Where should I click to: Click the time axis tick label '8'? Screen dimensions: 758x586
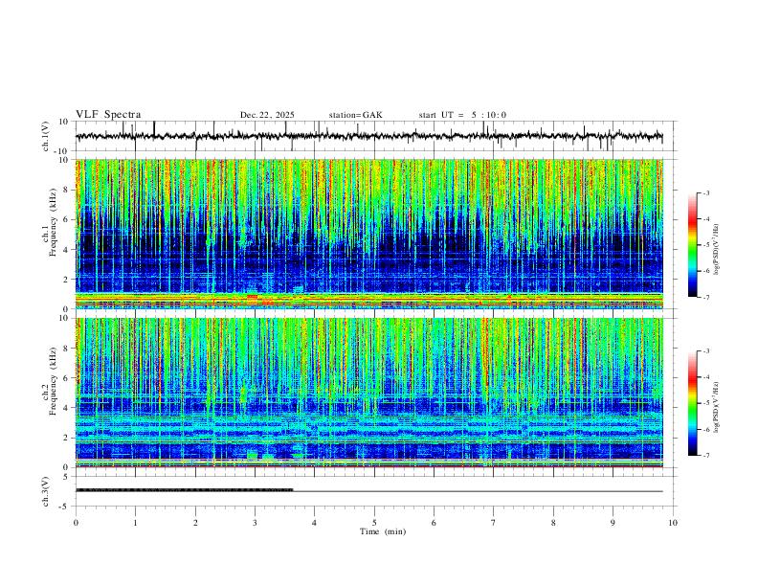coord(553,523)
